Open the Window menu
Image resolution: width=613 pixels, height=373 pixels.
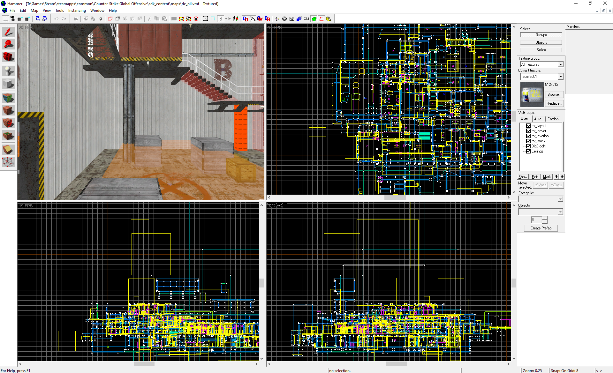click(97, 11)
